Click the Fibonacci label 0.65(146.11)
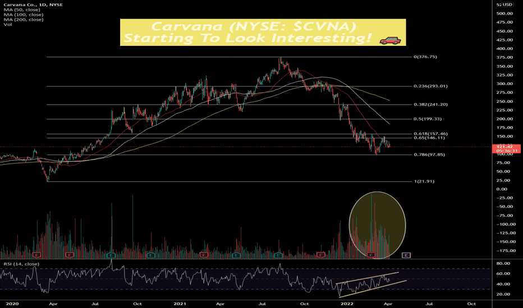Image resolution: width=523 pixels, height=308 pixels. coord(429,138)
